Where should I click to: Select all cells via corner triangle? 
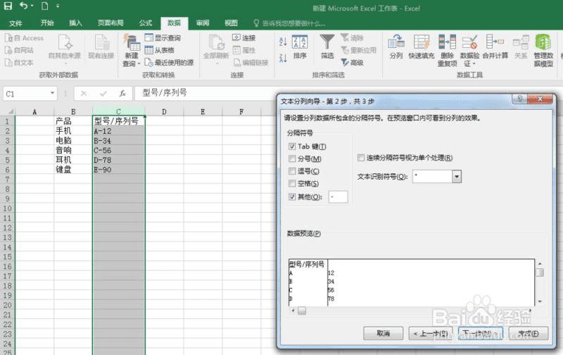pyautogui.click(x=10, y=111)
